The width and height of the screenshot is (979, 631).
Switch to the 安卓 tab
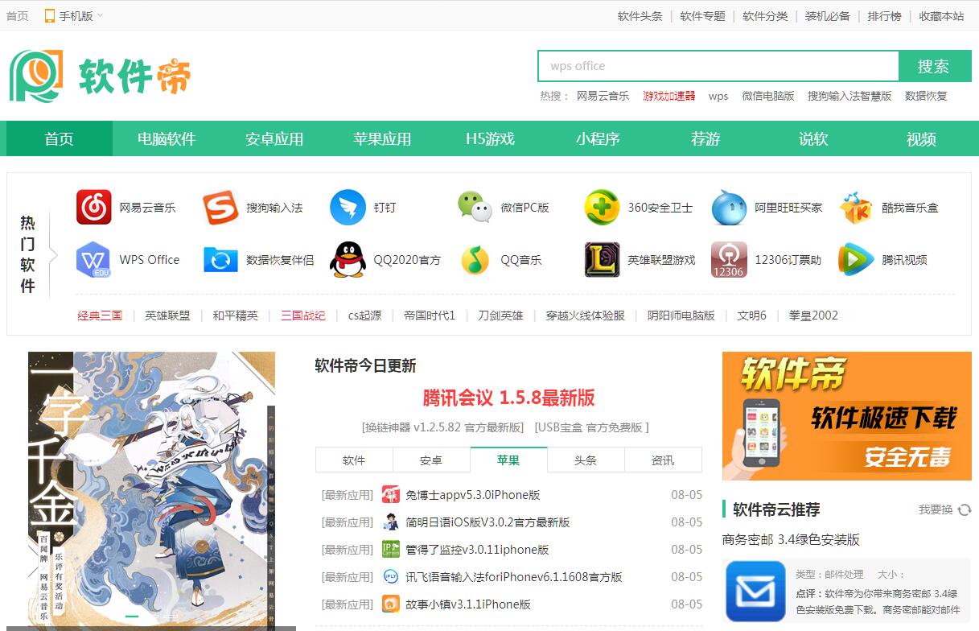coord(431,460)
